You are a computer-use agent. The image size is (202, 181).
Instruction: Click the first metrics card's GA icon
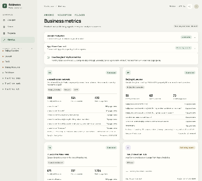(x=50, y=72)
